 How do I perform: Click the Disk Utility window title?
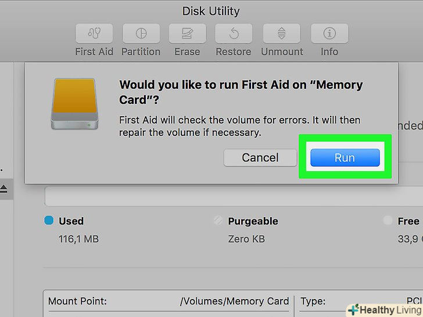(x=211, y=11)
